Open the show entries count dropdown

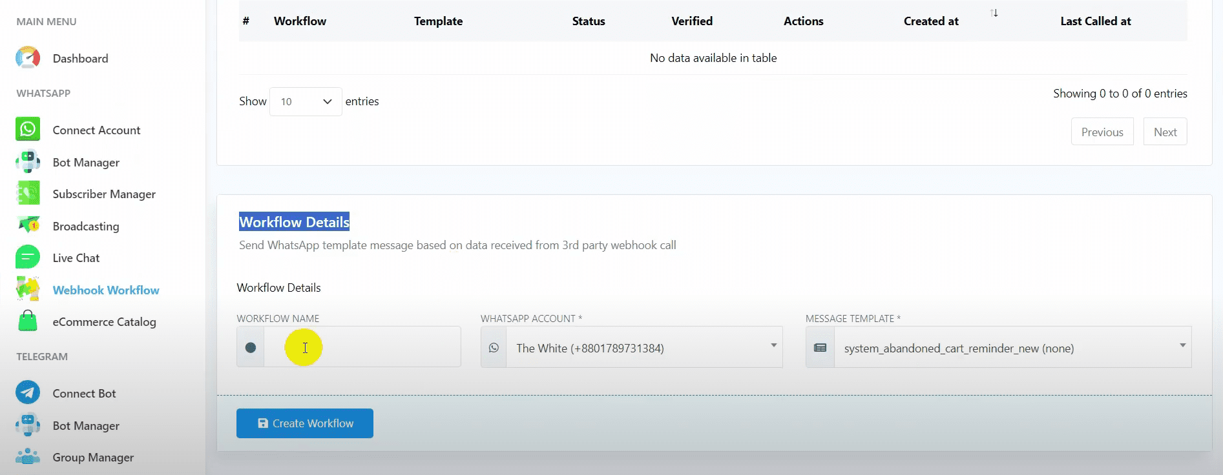306,102
